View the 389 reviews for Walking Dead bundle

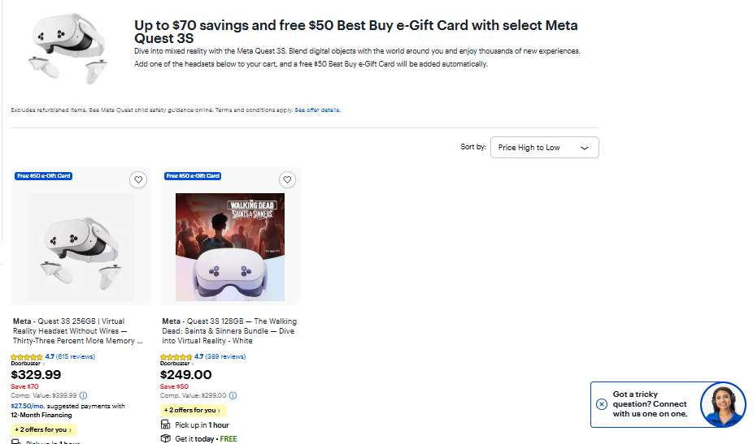coord(224,356)
